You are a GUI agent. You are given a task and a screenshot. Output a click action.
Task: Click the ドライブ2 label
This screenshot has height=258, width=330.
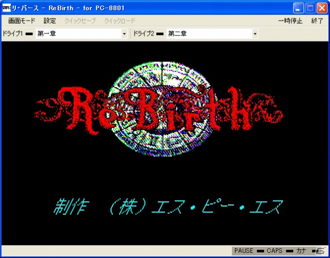[143, 33]
